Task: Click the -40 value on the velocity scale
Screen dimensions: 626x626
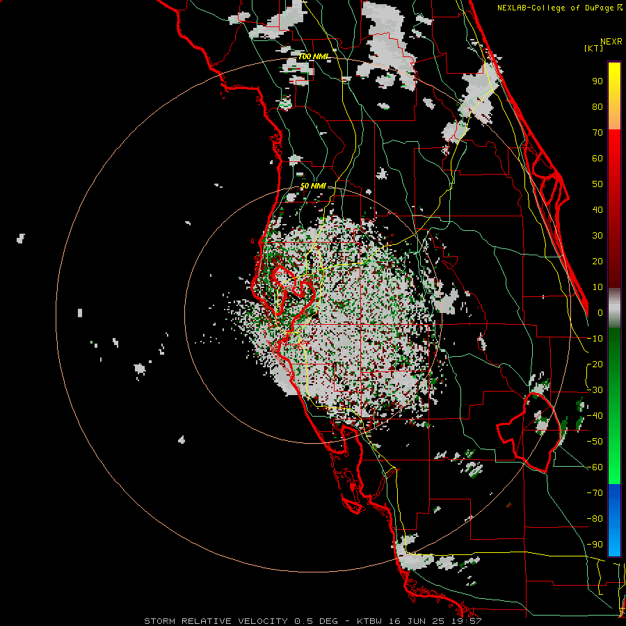Action: (x=595, y=416)
